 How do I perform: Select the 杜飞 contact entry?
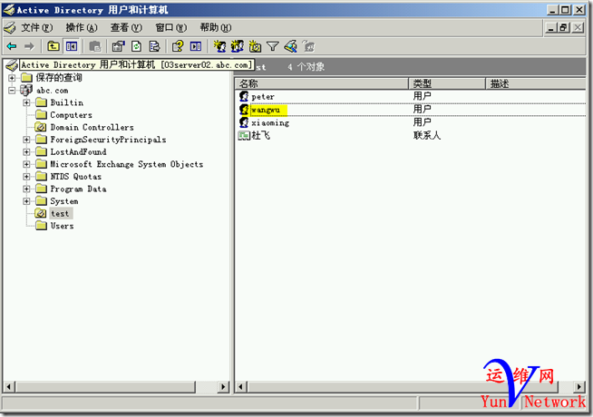[x=261, y=135]
